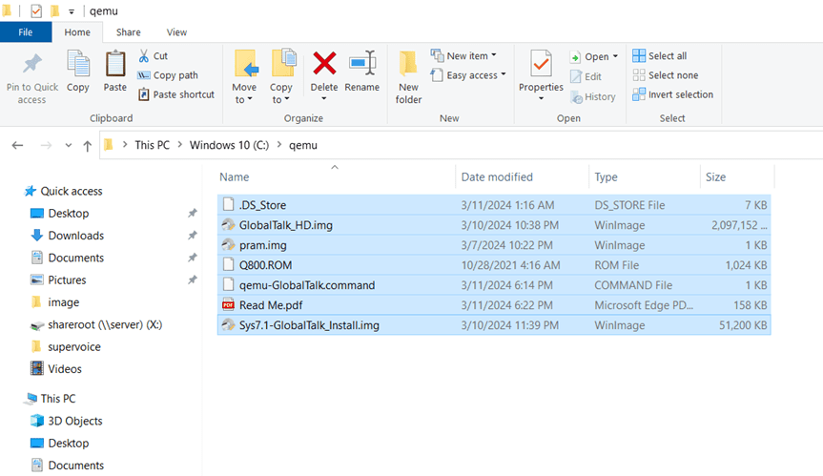The width and height of the screenshot is (823, 476).
Task: Click Pin to Quick access icon
Action: click(x=32, y=64)
